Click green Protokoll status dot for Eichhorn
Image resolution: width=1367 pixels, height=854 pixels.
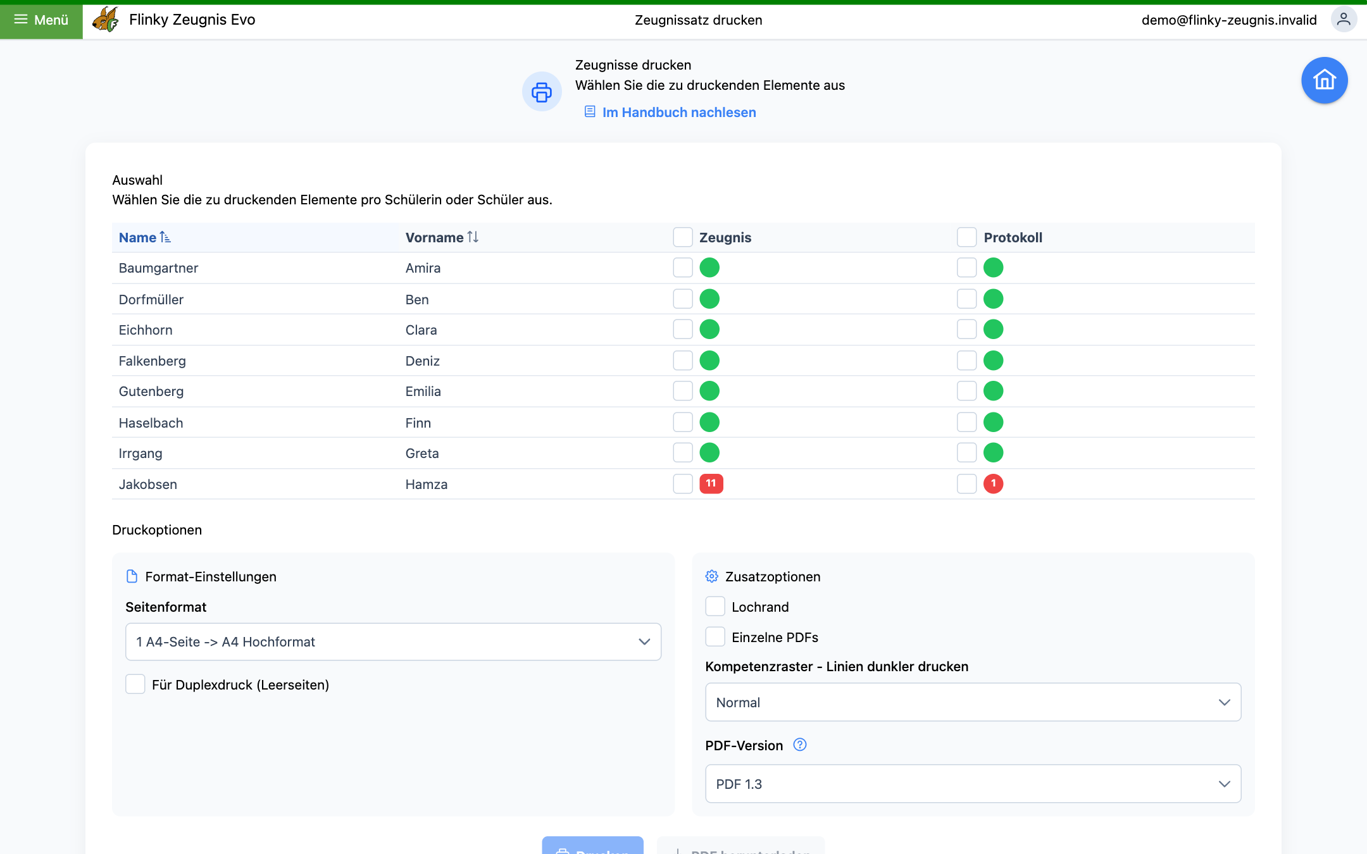(994, 329)
